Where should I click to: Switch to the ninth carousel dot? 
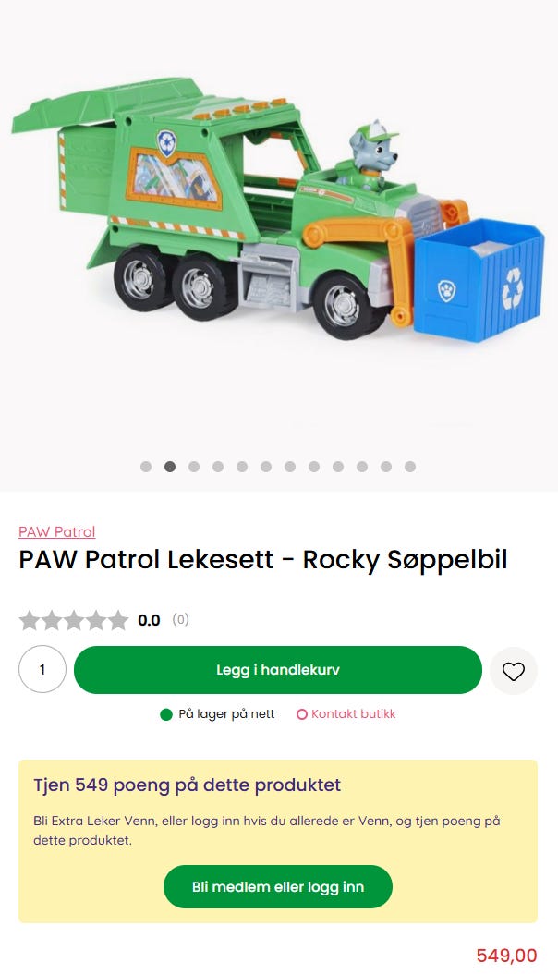[x=337, y=467]
